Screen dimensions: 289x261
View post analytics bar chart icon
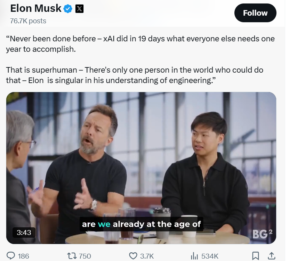(194, 256)
